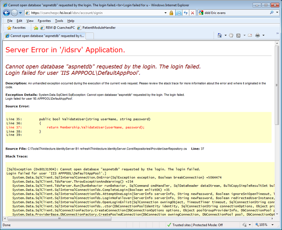Image resolution: width=282 pixels, height=230 pixels.
Task: Click the Refresh page icon
Action: (x=186, y=13)
